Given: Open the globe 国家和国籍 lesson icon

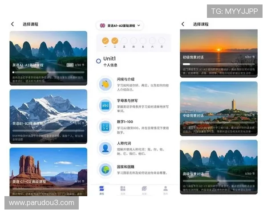Looking at the screenshot, I should click(x=105, y=170).
